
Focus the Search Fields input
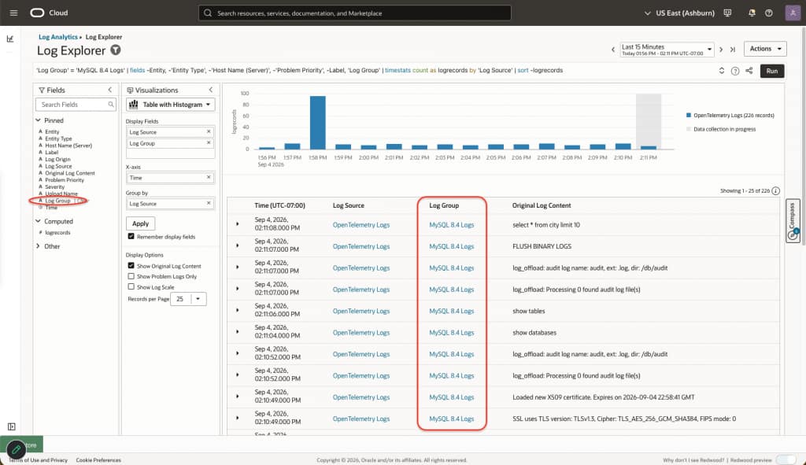pos(76,105)
